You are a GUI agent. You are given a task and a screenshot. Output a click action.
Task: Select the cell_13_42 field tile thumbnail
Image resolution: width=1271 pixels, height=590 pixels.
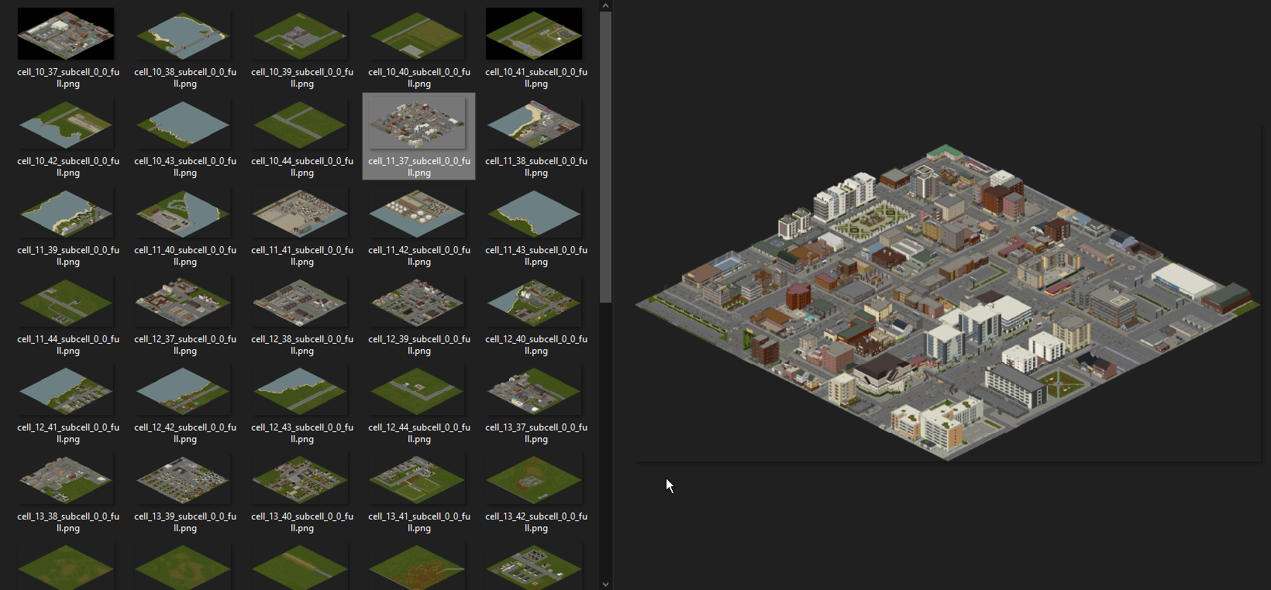534,479
